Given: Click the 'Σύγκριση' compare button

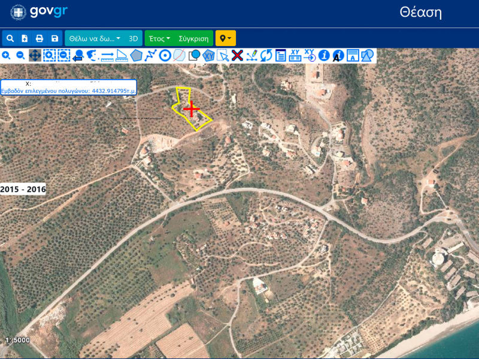Looking at the screenshot, I should coord(193,38).
